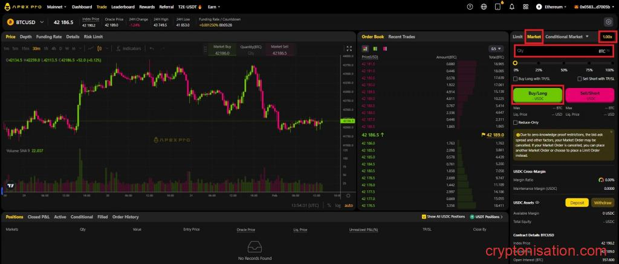619x264 pixels.
Task: Enable Buy Long with TP/SL
Action: (516, 78)
